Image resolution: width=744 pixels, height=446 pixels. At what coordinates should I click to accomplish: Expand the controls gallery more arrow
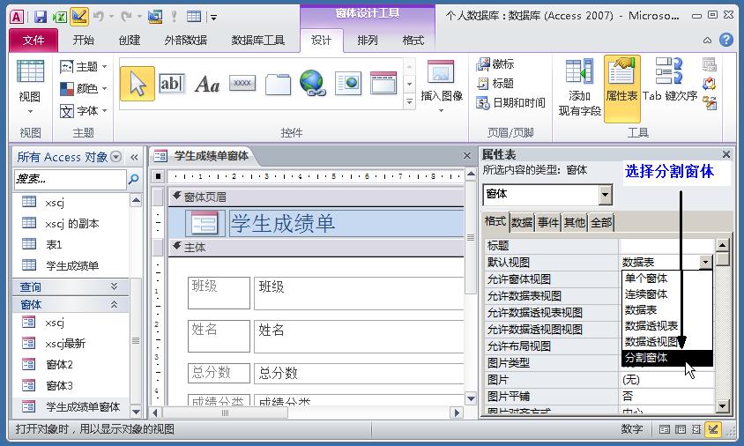[409, 101]
